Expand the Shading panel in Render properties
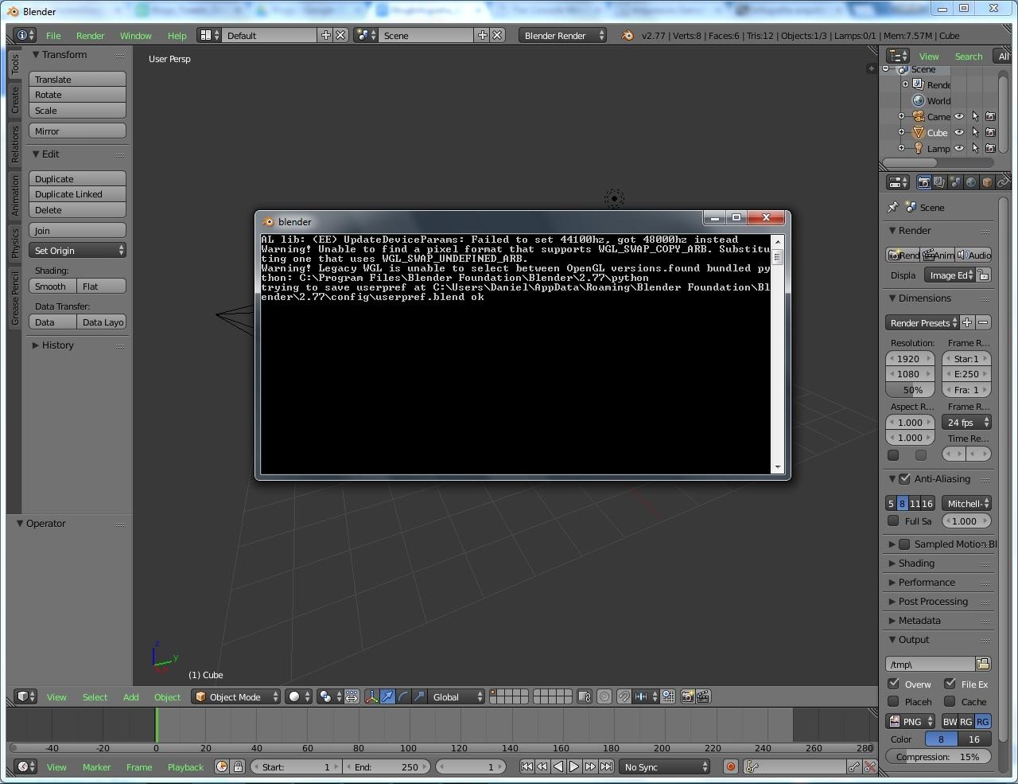 (x=916, y=563)
